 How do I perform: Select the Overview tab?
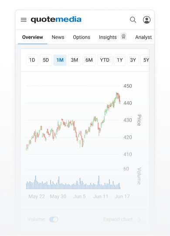tap(33, 37)
